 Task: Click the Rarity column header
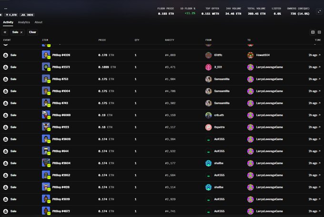pos(170,40)
